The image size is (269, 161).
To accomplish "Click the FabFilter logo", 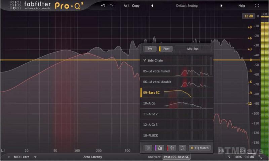I will (x=30, y=5).
